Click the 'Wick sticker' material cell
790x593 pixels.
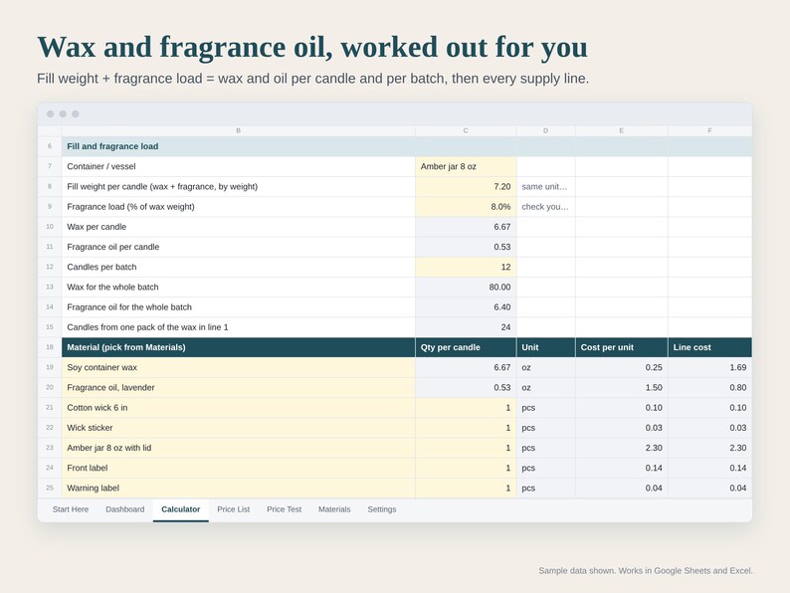[x=239, y=428]
